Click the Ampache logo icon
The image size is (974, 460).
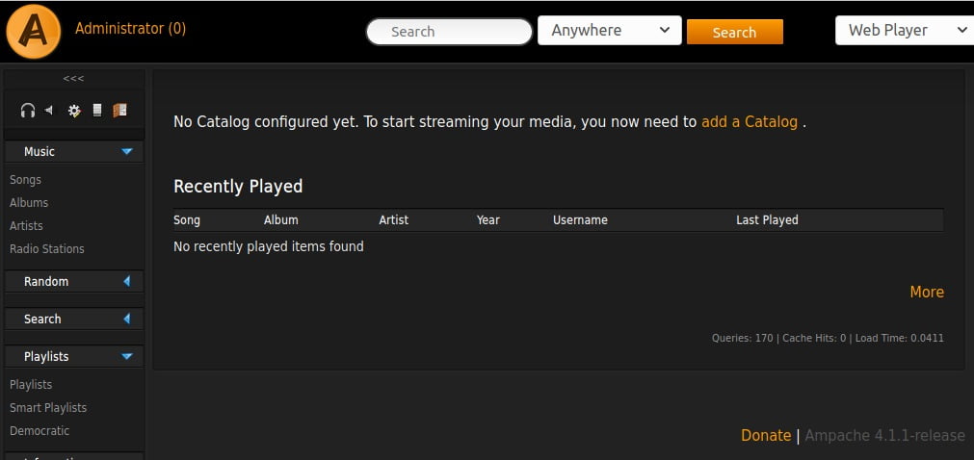coord(34,31)
